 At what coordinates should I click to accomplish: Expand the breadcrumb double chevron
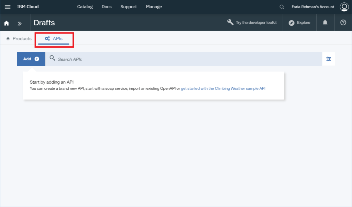[19, 23]
